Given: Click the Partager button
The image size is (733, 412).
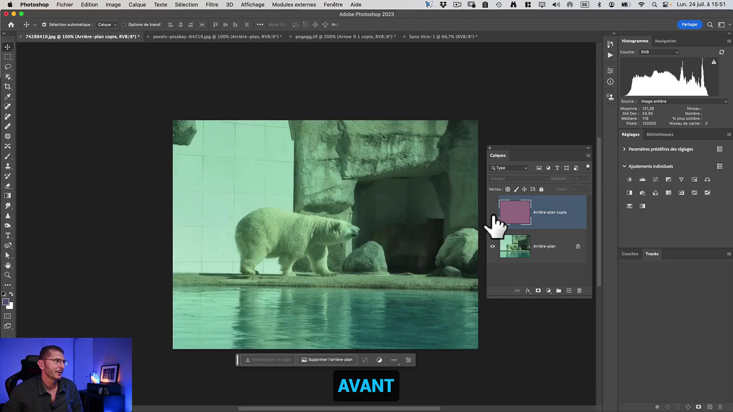Looking at the screenshot, I should 689,24.
